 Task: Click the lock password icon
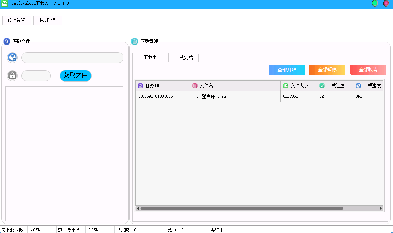(x=12, y=75)
